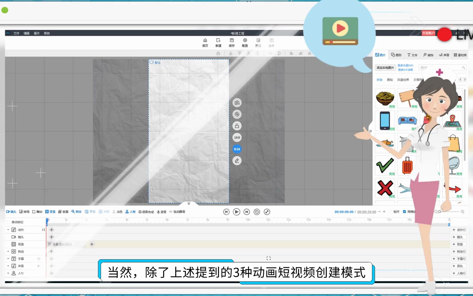This screenshot has width=473, height=296.
Task: Click 背景 background tool in timeline toolbar
Action: click(x=50, y=212)
